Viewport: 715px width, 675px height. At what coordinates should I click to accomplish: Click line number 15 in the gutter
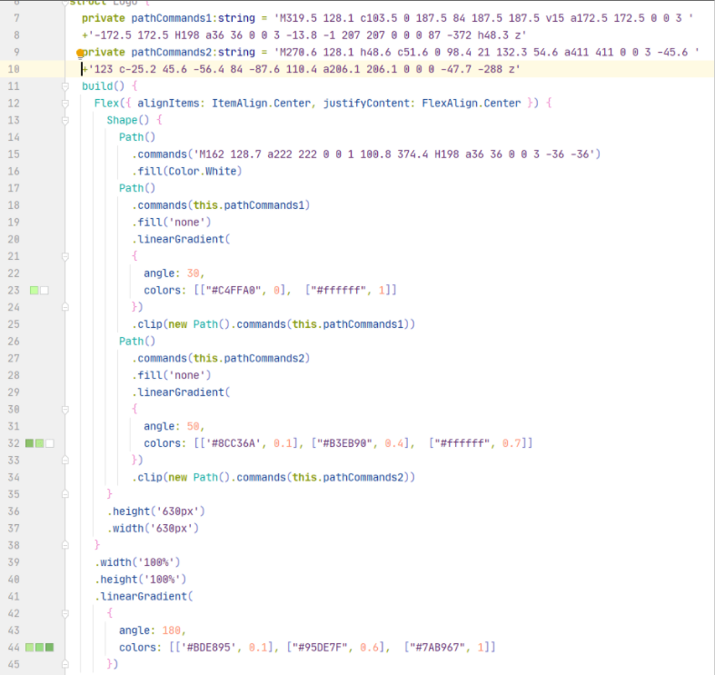pyautogui.click(x=13, y=154)
